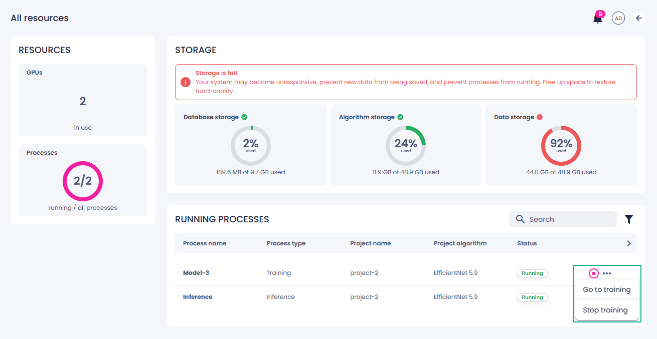
Task: Sort by Process name column header
Action: tap(205, 243)
